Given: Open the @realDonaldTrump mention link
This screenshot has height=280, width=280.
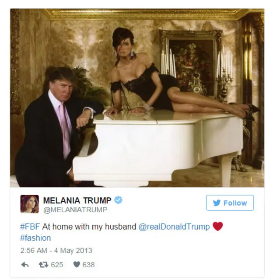Looking at the screenshot, I should [x=174, y=227].
